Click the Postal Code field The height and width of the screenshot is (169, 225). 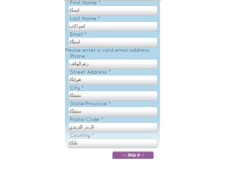[x=113, y=127]
